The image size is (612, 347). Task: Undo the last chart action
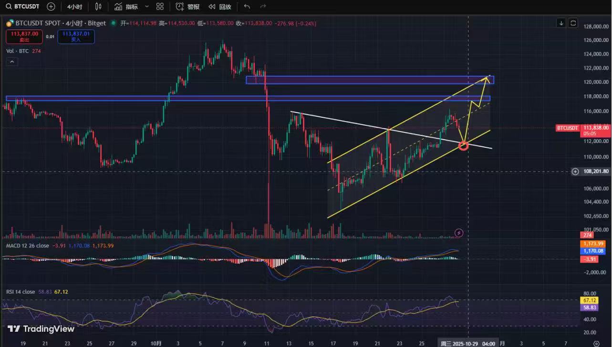pyautogui.click(x=247, y=7)
